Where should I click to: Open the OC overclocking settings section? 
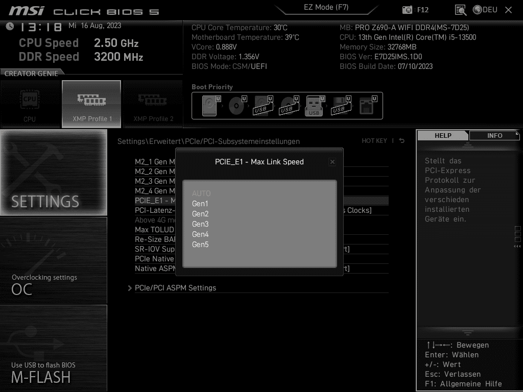pyautogui.click(x=54, y=260)
